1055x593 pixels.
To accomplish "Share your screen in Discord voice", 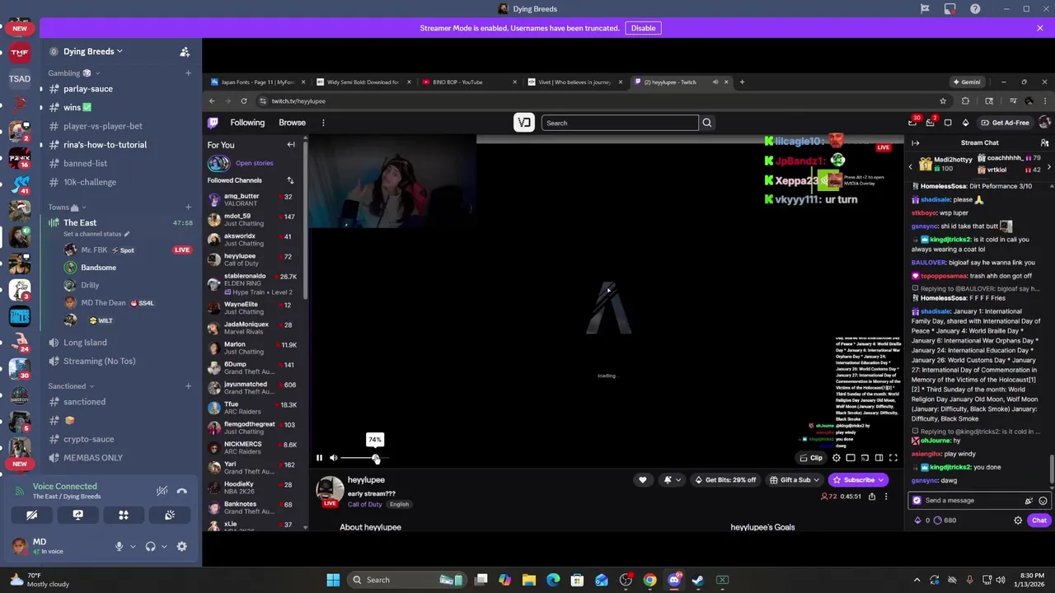I will coord(77,515).
